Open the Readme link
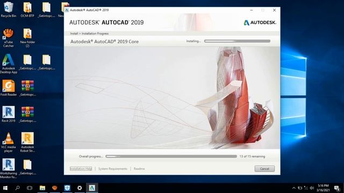 [x=139, y=169]
